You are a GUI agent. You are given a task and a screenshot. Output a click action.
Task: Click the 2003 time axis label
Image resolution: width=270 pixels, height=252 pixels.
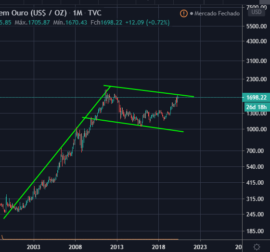pos(34,247)
